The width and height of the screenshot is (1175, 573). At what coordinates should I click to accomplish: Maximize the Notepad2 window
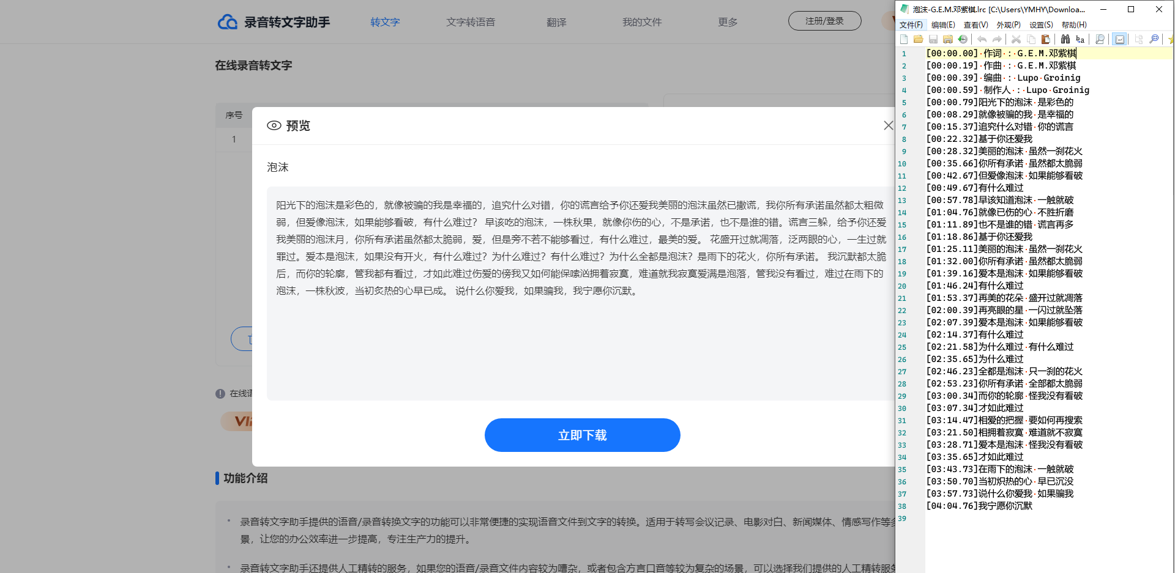(1131, 9)
